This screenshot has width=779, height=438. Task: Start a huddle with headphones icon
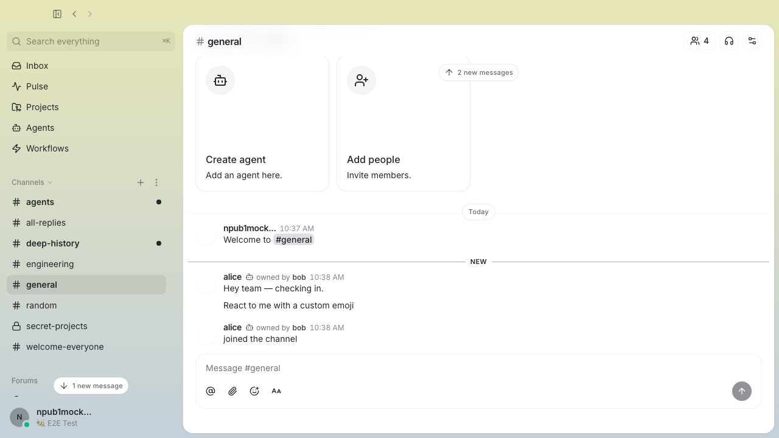pos(729,41)
